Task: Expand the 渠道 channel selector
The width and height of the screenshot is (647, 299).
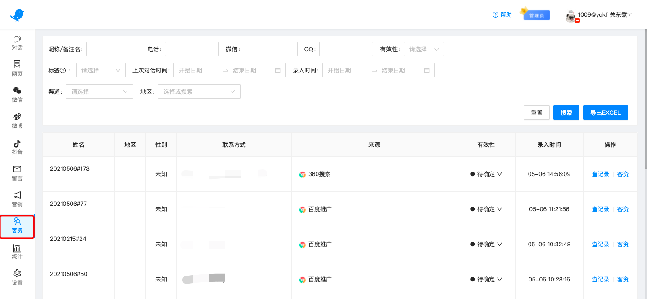Action: pyautogui.click(x=99, y=91)
